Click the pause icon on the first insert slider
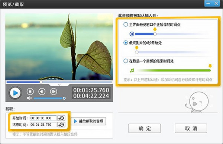 tap(132, 34)
